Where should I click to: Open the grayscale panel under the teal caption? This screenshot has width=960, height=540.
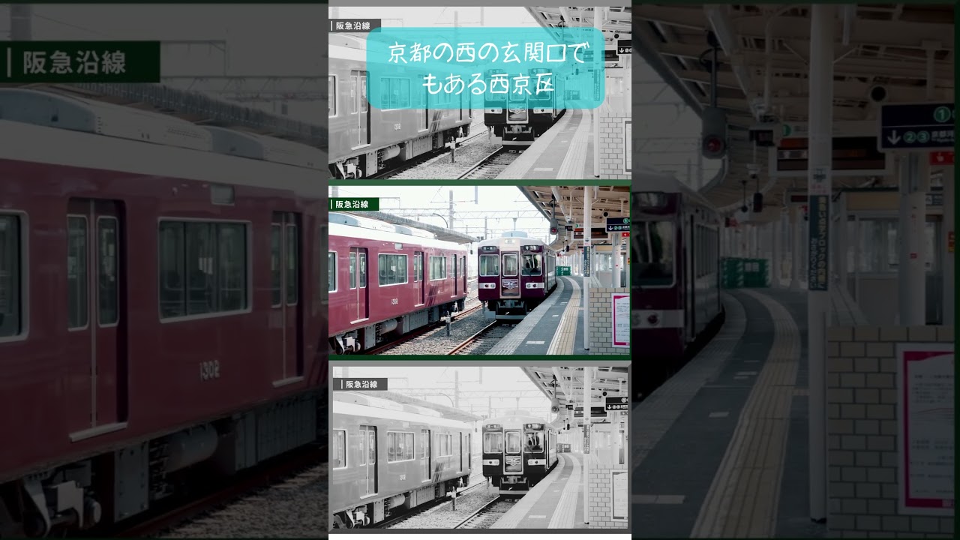coord(479,93)
